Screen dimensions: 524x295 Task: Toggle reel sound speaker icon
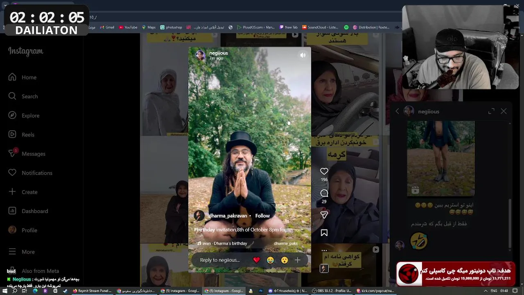(303, 55)
